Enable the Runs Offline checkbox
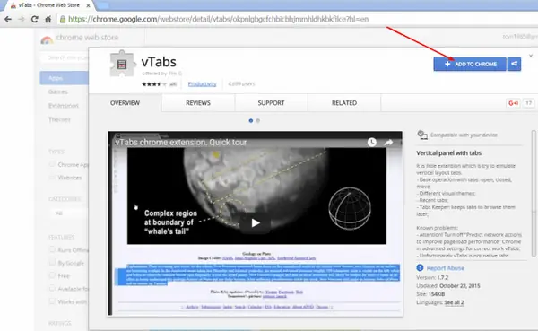The width and height of the screenshot is (538, 331). [x=52, y=249]
